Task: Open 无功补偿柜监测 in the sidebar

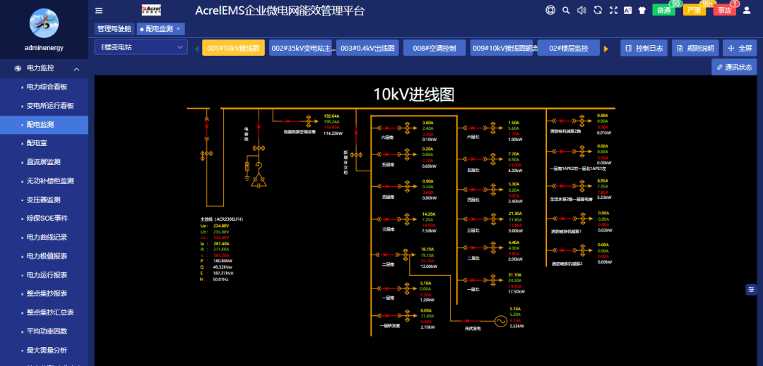Action: 45,181
